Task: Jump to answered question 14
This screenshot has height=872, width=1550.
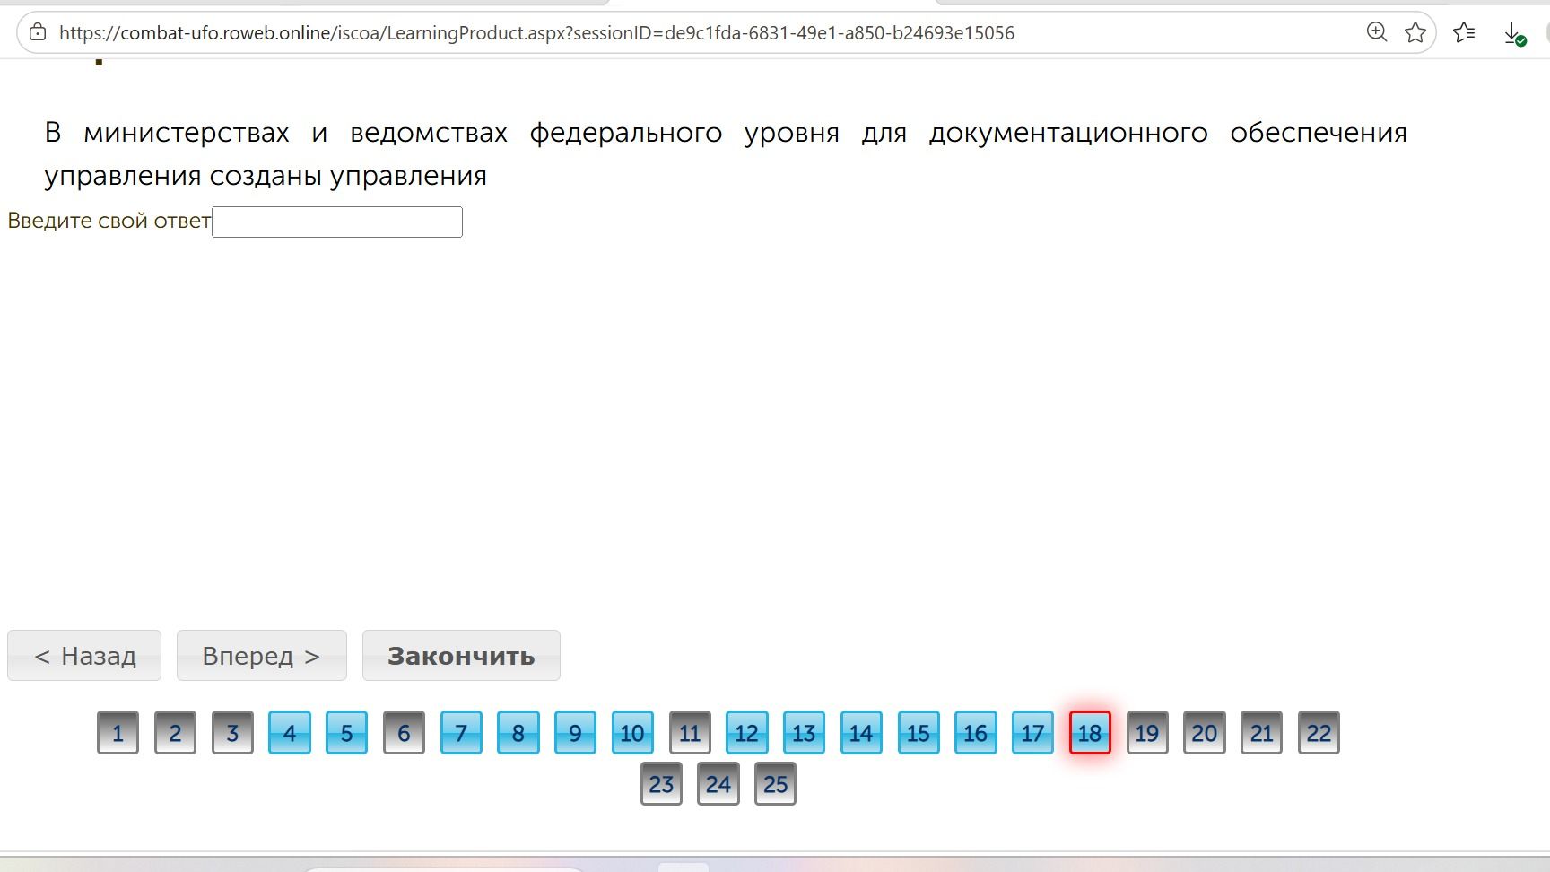Action: (861, 733)
